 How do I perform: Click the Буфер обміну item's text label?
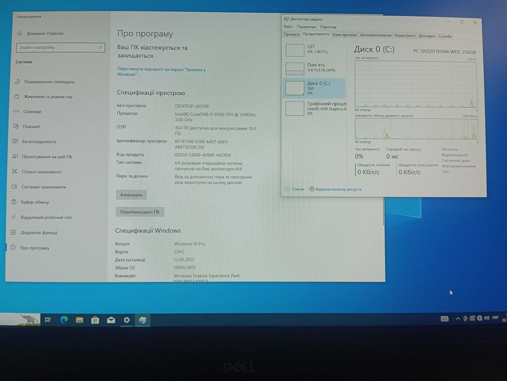35,202
